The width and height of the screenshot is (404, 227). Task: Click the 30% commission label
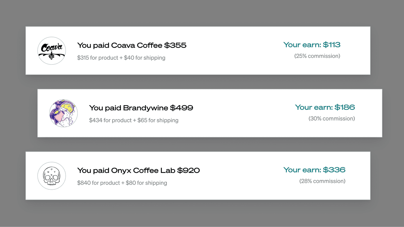tap(331, 118)
